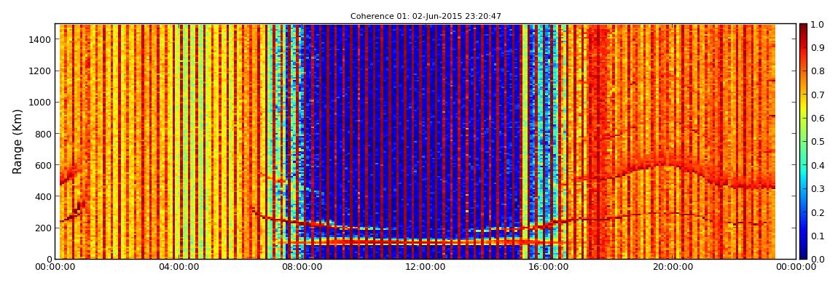Screen dimensions: 838x296
Task: Click the colorbar 0.5 label
Action: [x=817, y=141]
